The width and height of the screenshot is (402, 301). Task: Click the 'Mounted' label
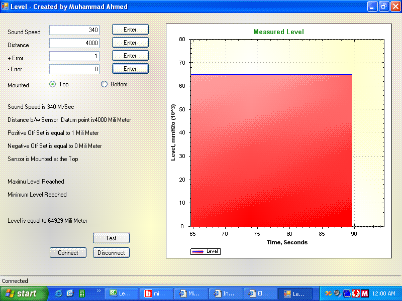18,85
